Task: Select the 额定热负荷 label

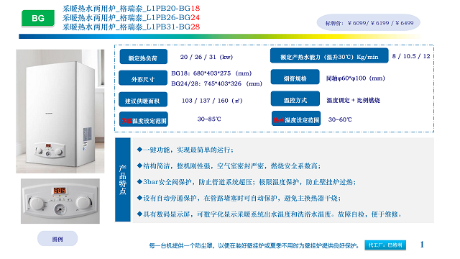Action: [x=144, y=57]
